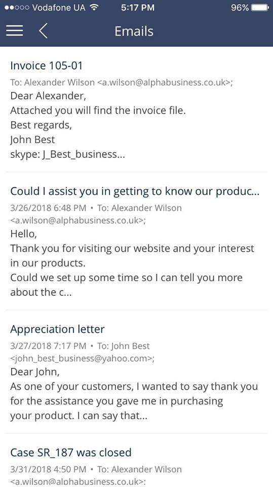This screenshot has width=273, height=487.
Task: Tap the signal strength dots
Action: [17, 8]
